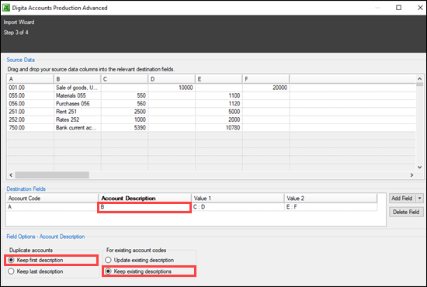Click the Account Code destination header
427x287 pixels.
(x=52, y=199)
